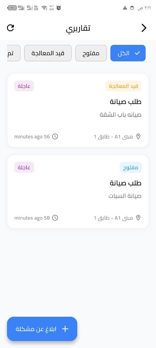Tap the clock icon beside minutes ago 58

pos(56,218)
